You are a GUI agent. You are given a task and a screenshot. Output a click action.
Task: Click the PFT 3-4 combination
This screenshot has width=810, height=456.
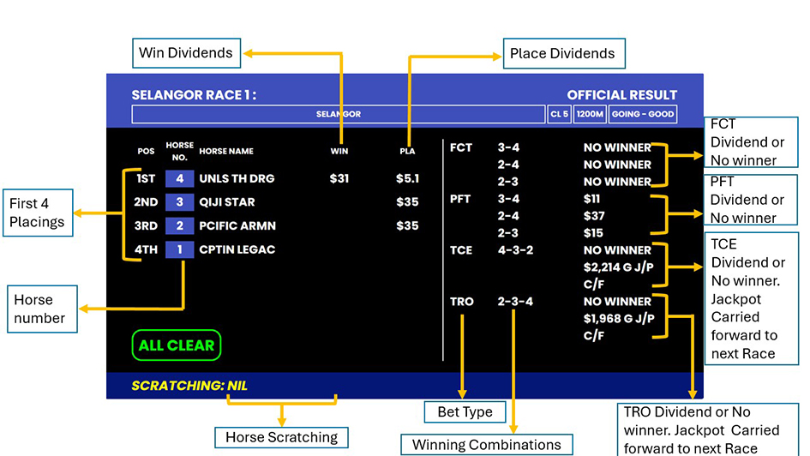(508, 199)
